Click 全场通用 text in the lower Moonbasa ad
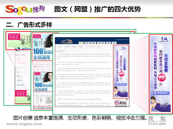The width and height of the screenshot is (173, 129). click(41, 89)
